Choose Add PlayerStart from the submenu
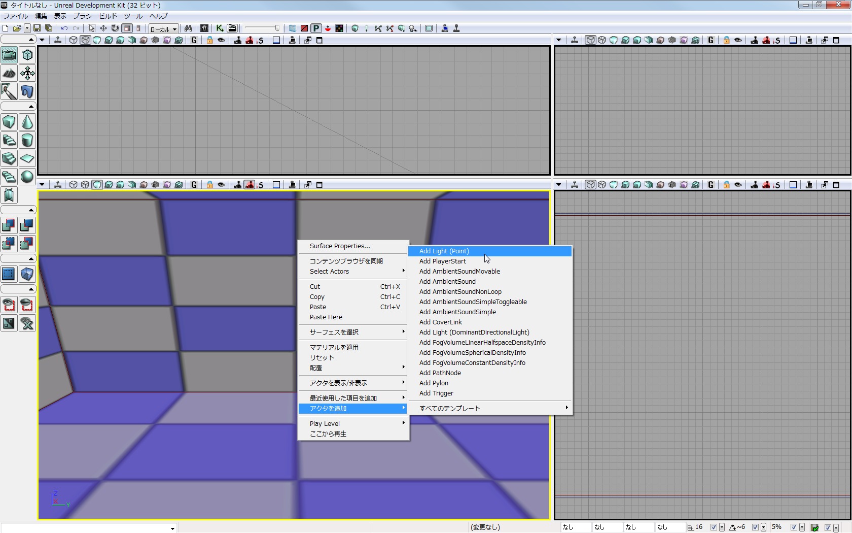852x533 pixels. coord(442,261)
